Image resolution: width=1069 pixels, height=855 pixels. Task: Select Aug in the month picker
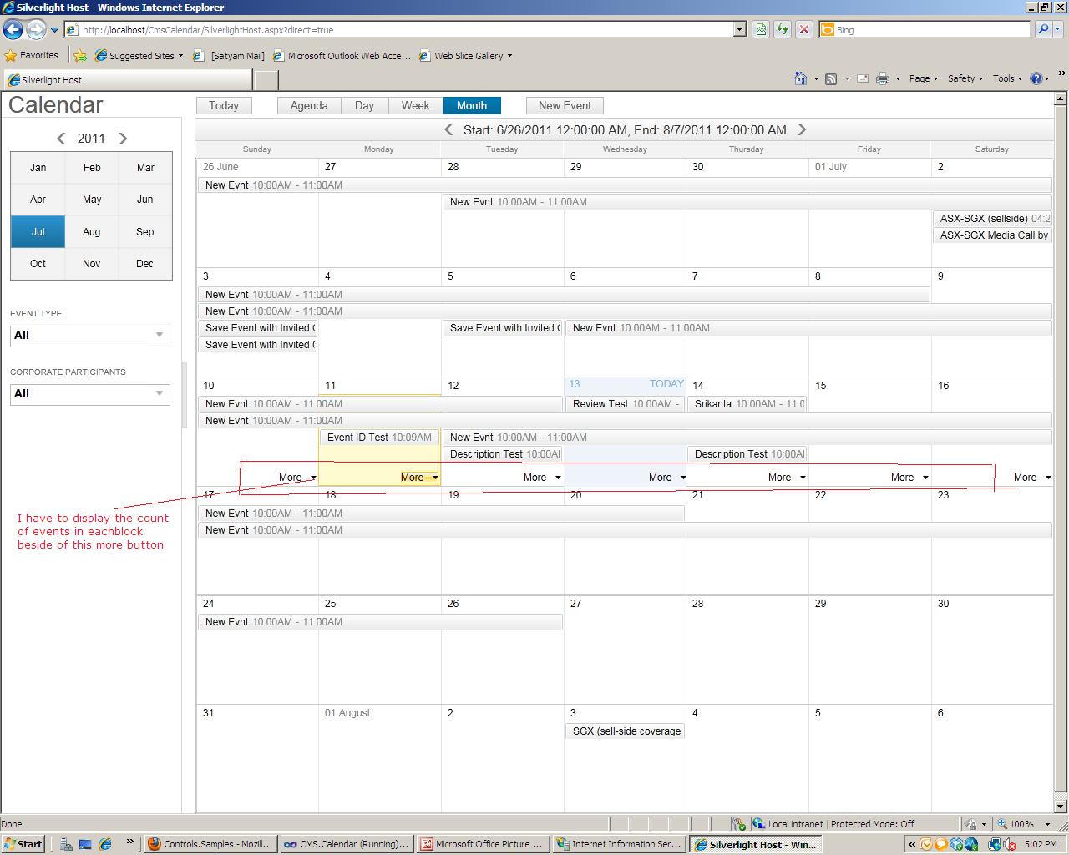92,232
